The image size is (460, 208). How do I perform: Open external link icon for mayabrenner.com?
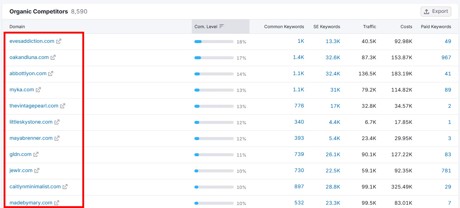coord(57,138)
